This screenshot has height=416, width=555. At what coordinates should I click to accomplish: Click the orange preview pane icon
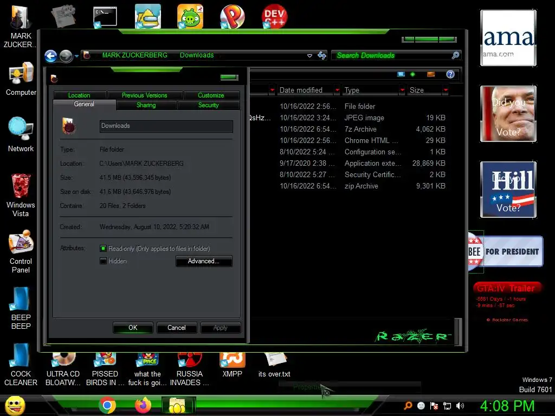click(x=431, y=74)
